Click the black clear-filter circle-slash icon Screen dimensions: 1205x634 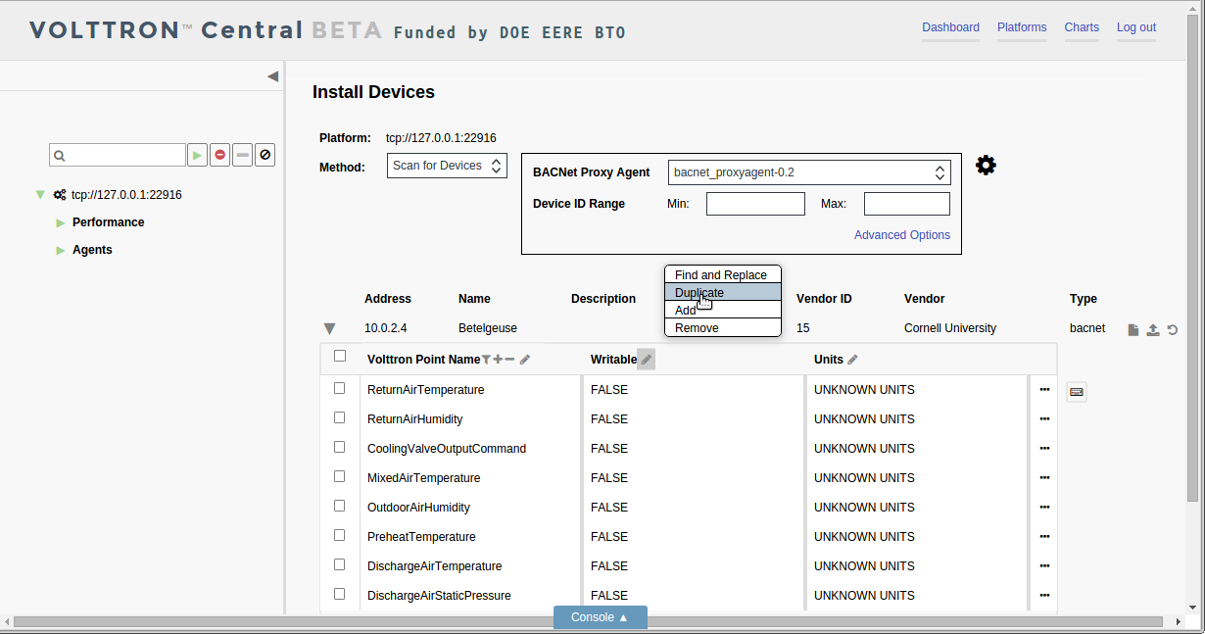pyautogui.click(x=265, y=155)
